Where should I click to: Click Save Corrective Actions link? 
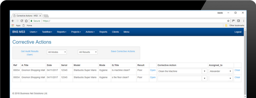click(x=123, y=51)
